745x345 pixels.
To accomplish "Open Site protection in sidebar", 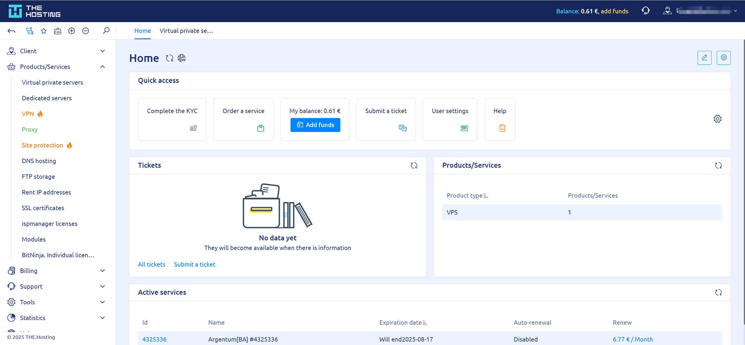I will click(43, 145).
